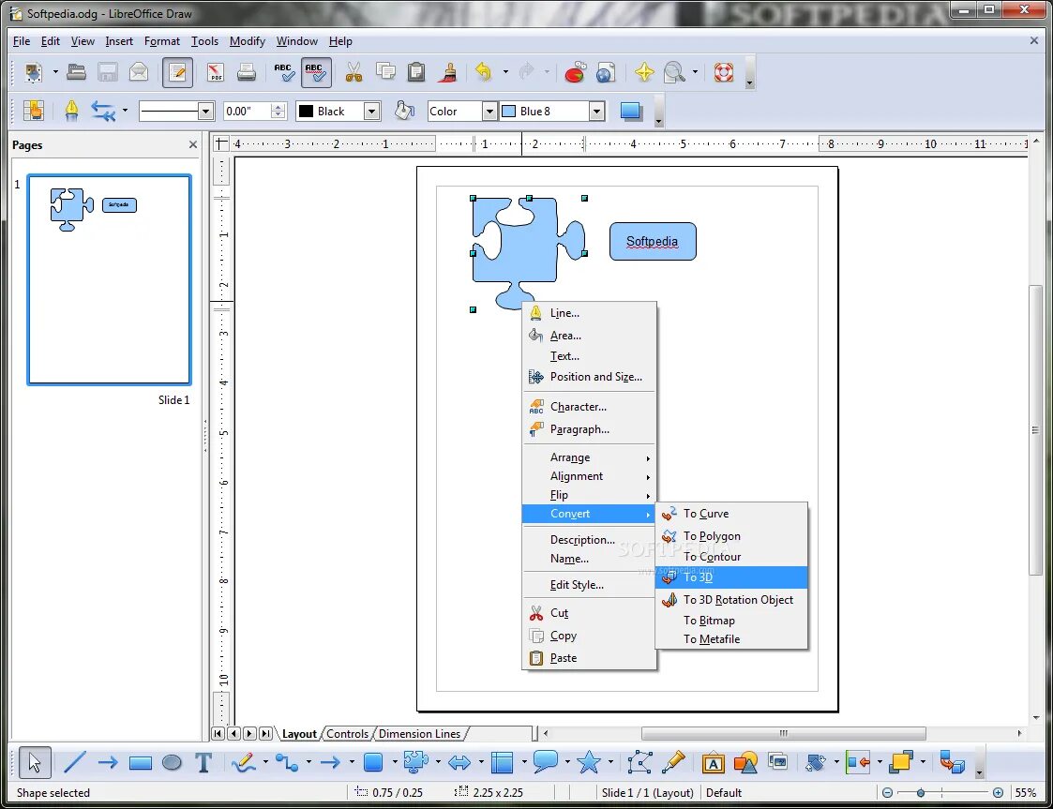Switch to the Controls layer tab
The height and width of the screenshot is (809, 1053).
(x=347, y=734)
